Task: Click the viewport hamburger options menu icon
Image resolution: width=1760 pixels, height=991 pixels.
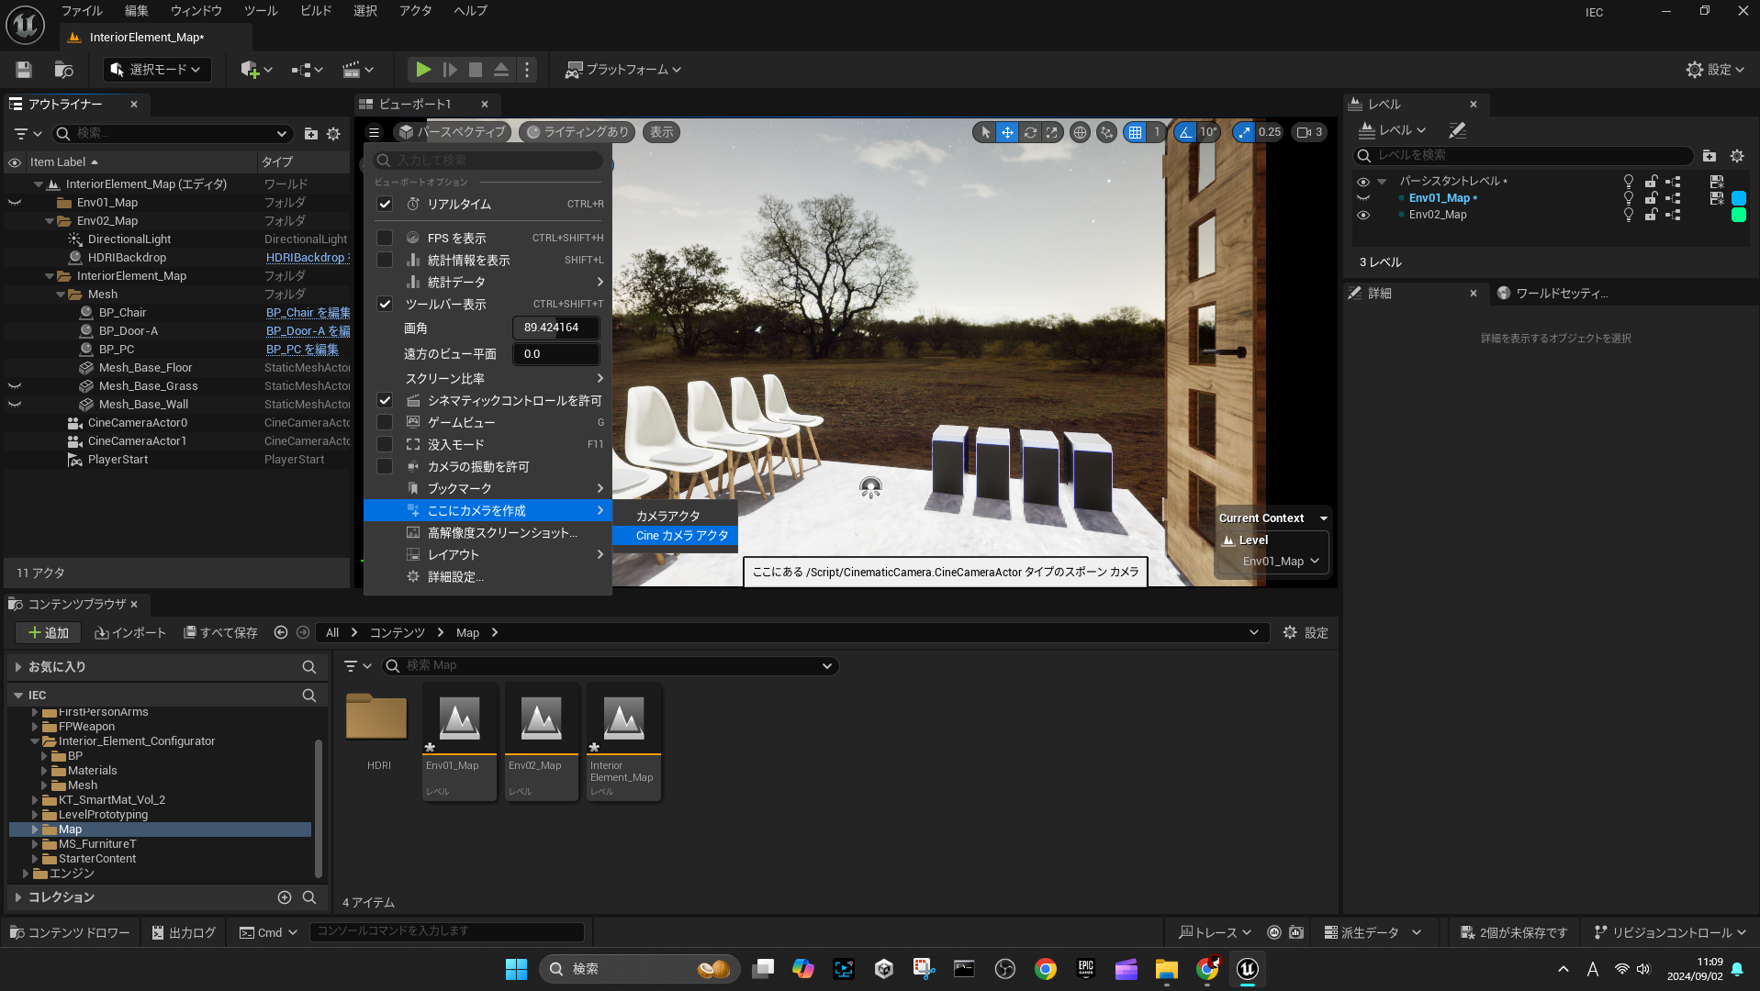Action: 374,132
